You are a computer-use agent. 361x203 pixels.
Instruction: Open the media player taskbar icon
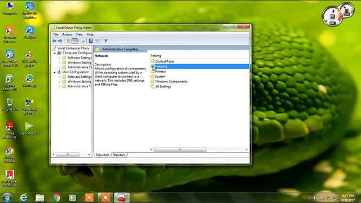(72, 198)
